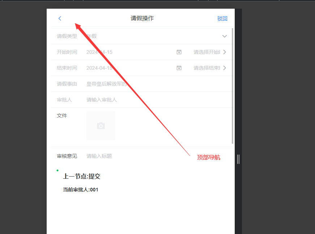This screenshot has width=315, height=234.
Task: Click the 文件 field label
Action: (62, 116)
